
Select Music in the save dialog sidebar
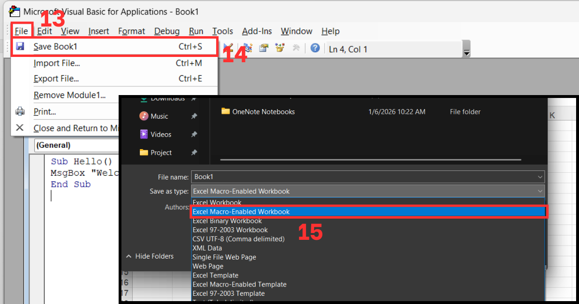tap(159, 116)
